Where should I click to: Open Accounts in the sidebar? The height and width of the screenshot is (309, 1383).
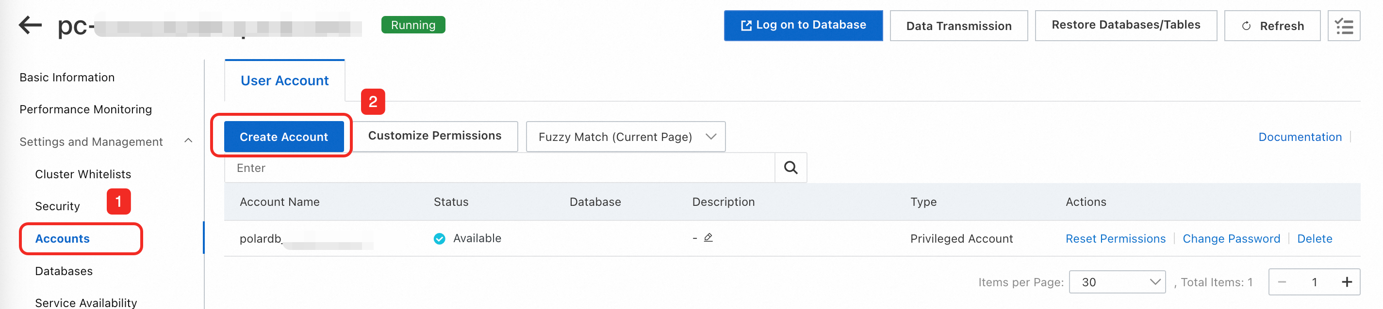point(62,238)
